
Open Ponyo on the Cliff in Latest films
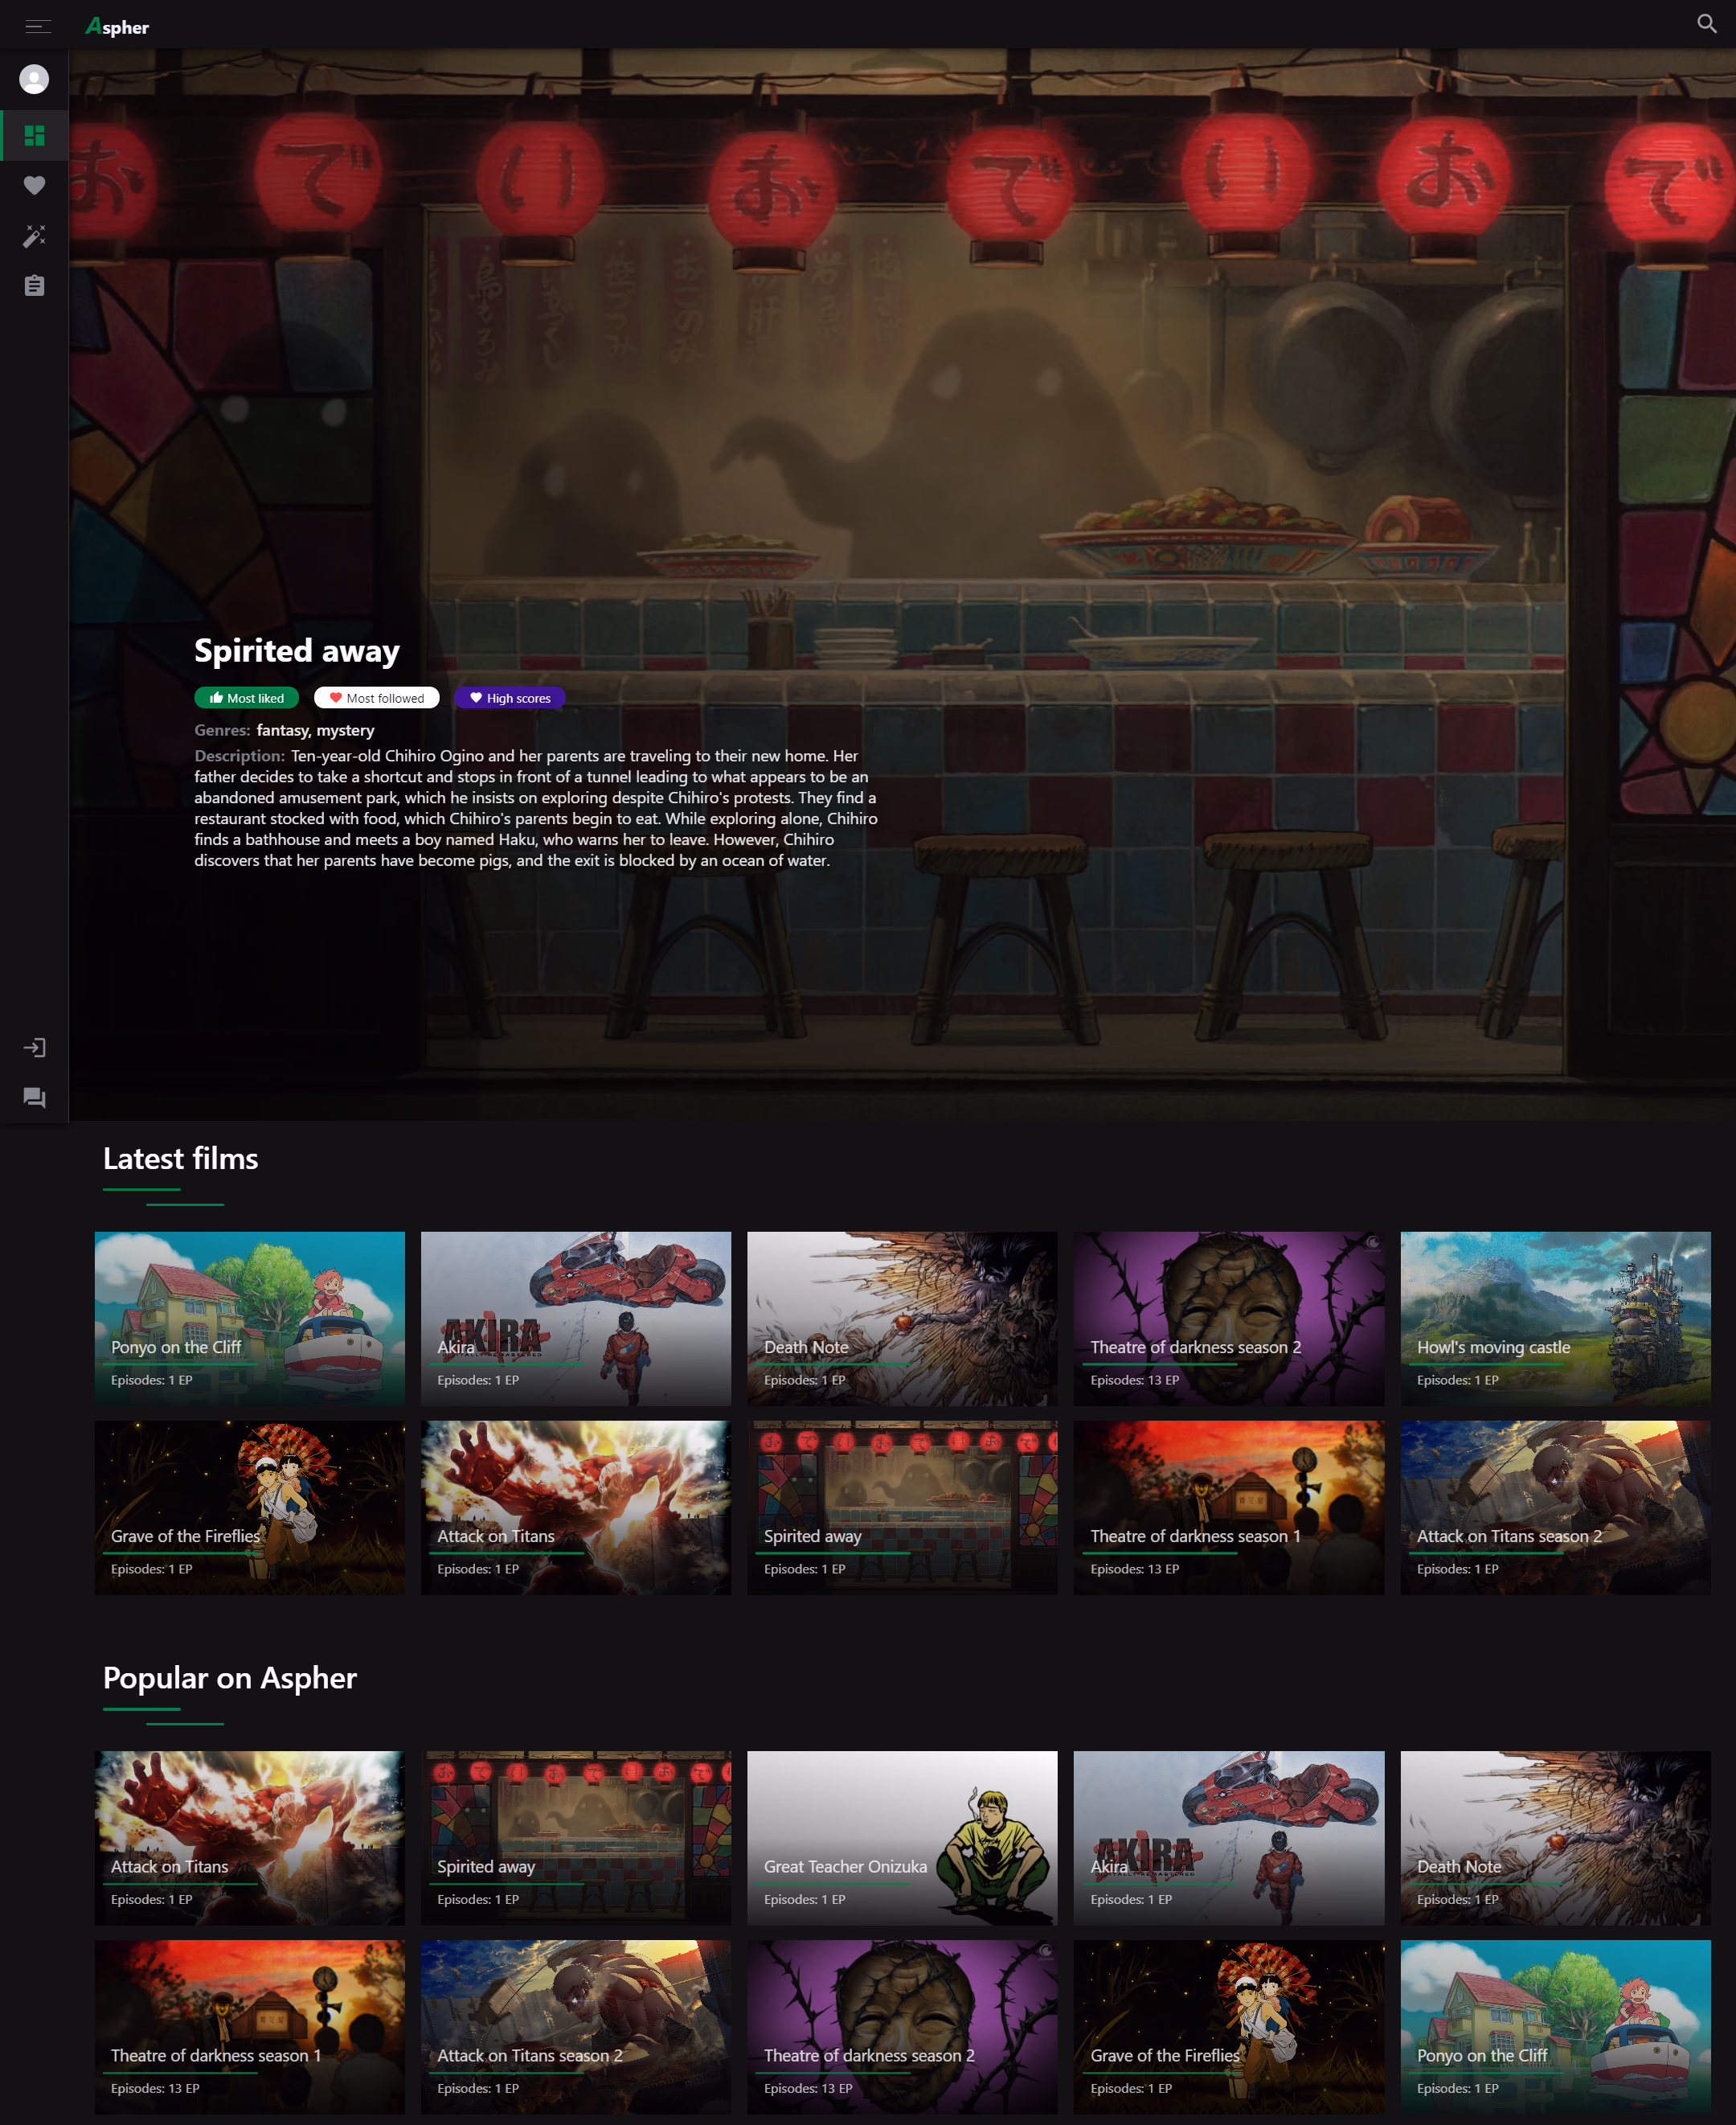(x=249, y=1318)
